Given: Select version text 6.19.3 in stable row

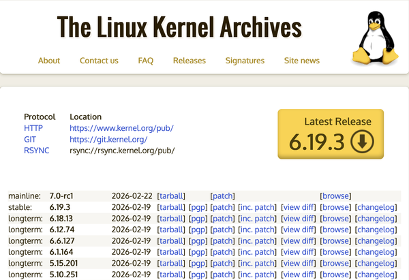Looking at the screenshot, I should (60, 207).
